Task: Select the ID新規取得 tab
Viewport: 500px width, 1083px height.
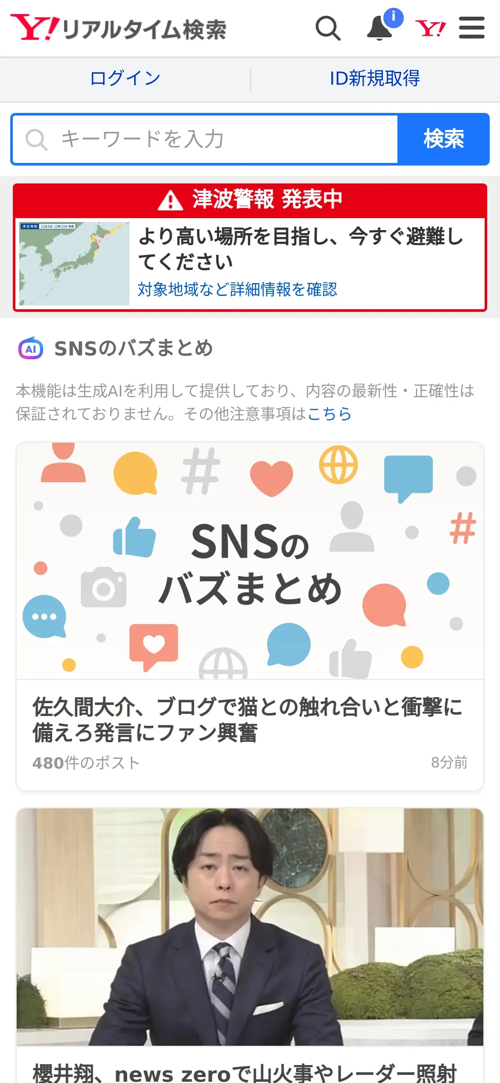Action: pyautogui.click(x=375, y=78)
